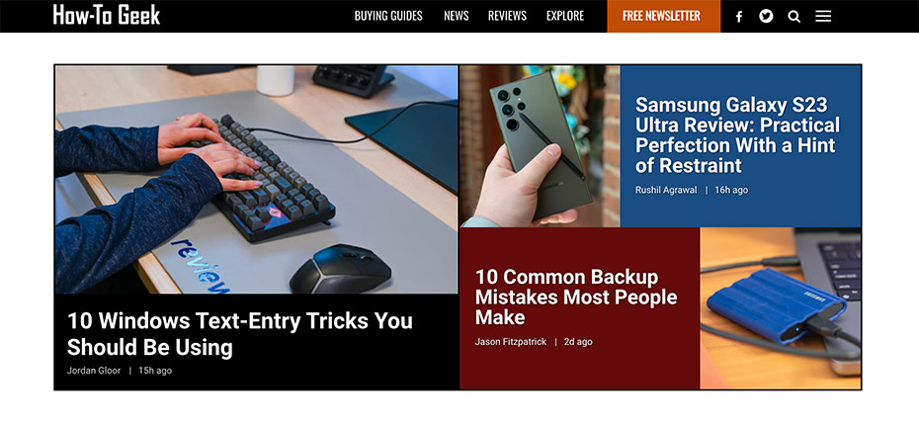The height and width of the screenshot is (425, 919).
Task: Open the Samsung Galaxy S23 Ultra review headline
Action: (737, 134)
